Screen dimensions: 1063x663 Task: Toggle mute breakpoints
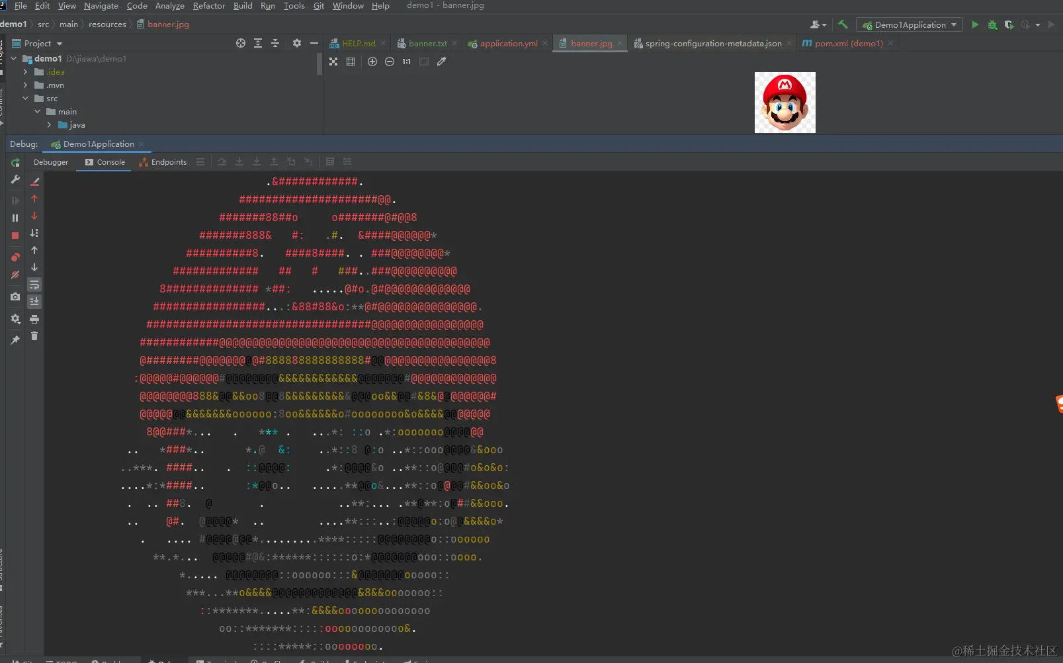pos(15,275)
